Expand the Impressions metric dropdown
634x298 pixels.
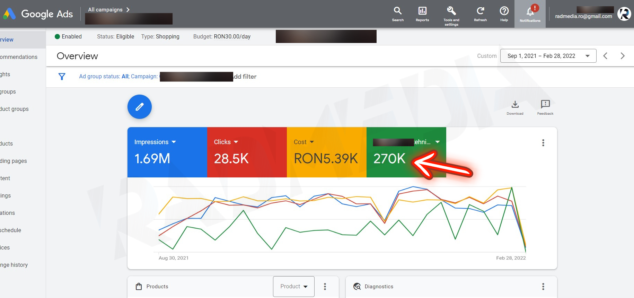tap(174, 142)
